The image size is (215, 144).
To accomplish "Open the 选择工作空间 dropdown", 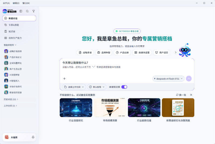I will (74, 87).
